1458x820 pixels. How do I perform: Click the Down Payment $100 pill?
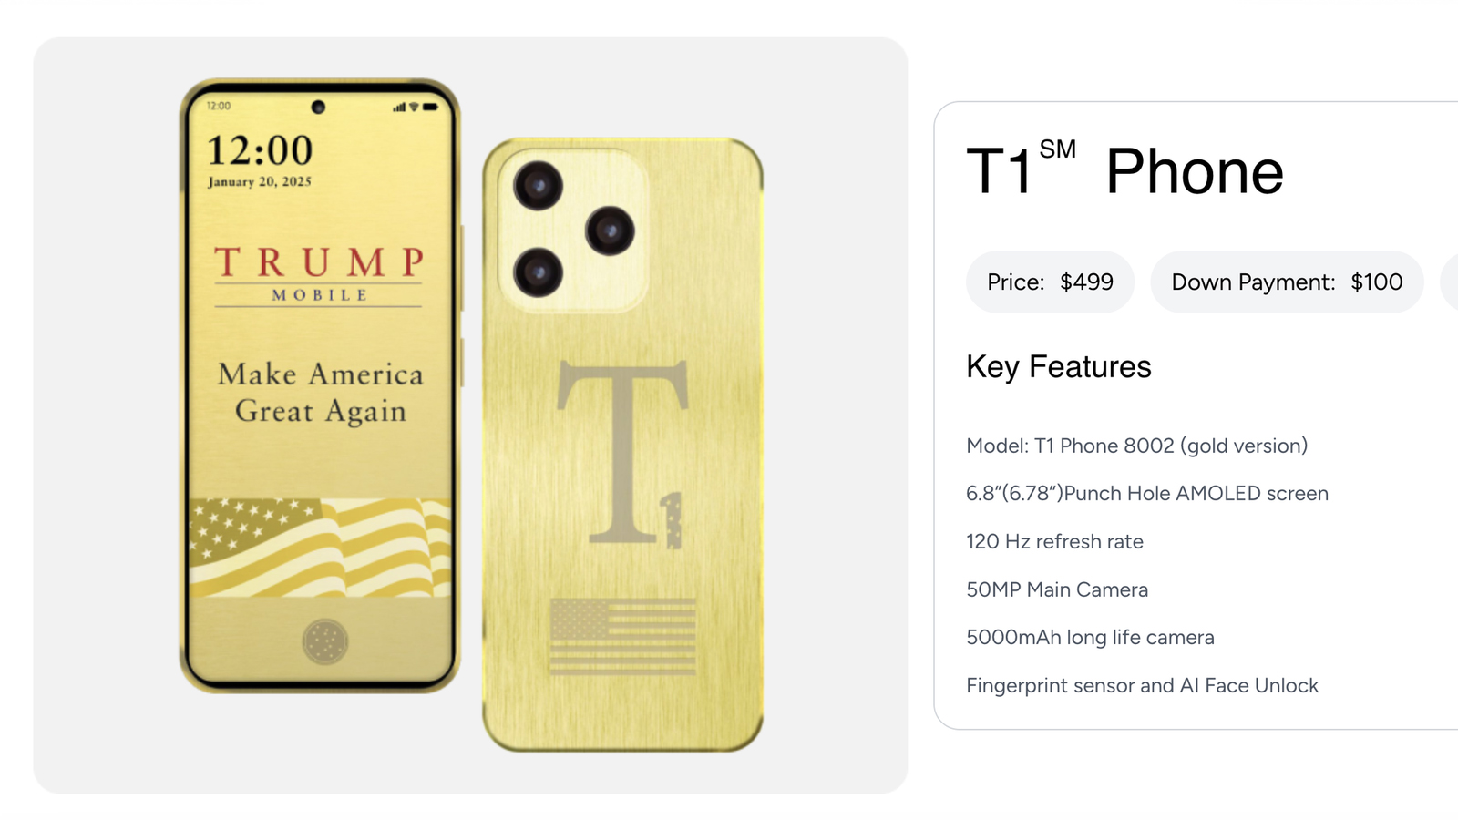[x=1287, y=282]
